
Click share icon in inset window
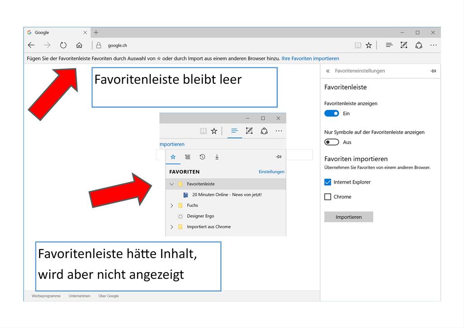[264, 131]
